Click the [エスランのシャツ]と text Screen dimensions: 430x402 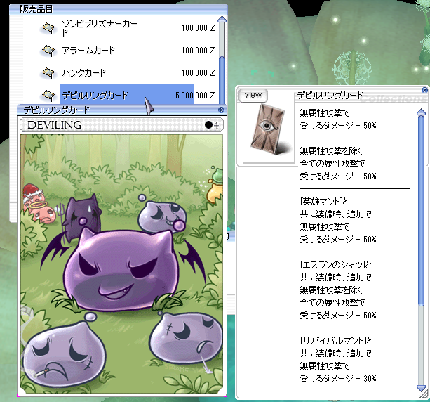tap(336, 265)
